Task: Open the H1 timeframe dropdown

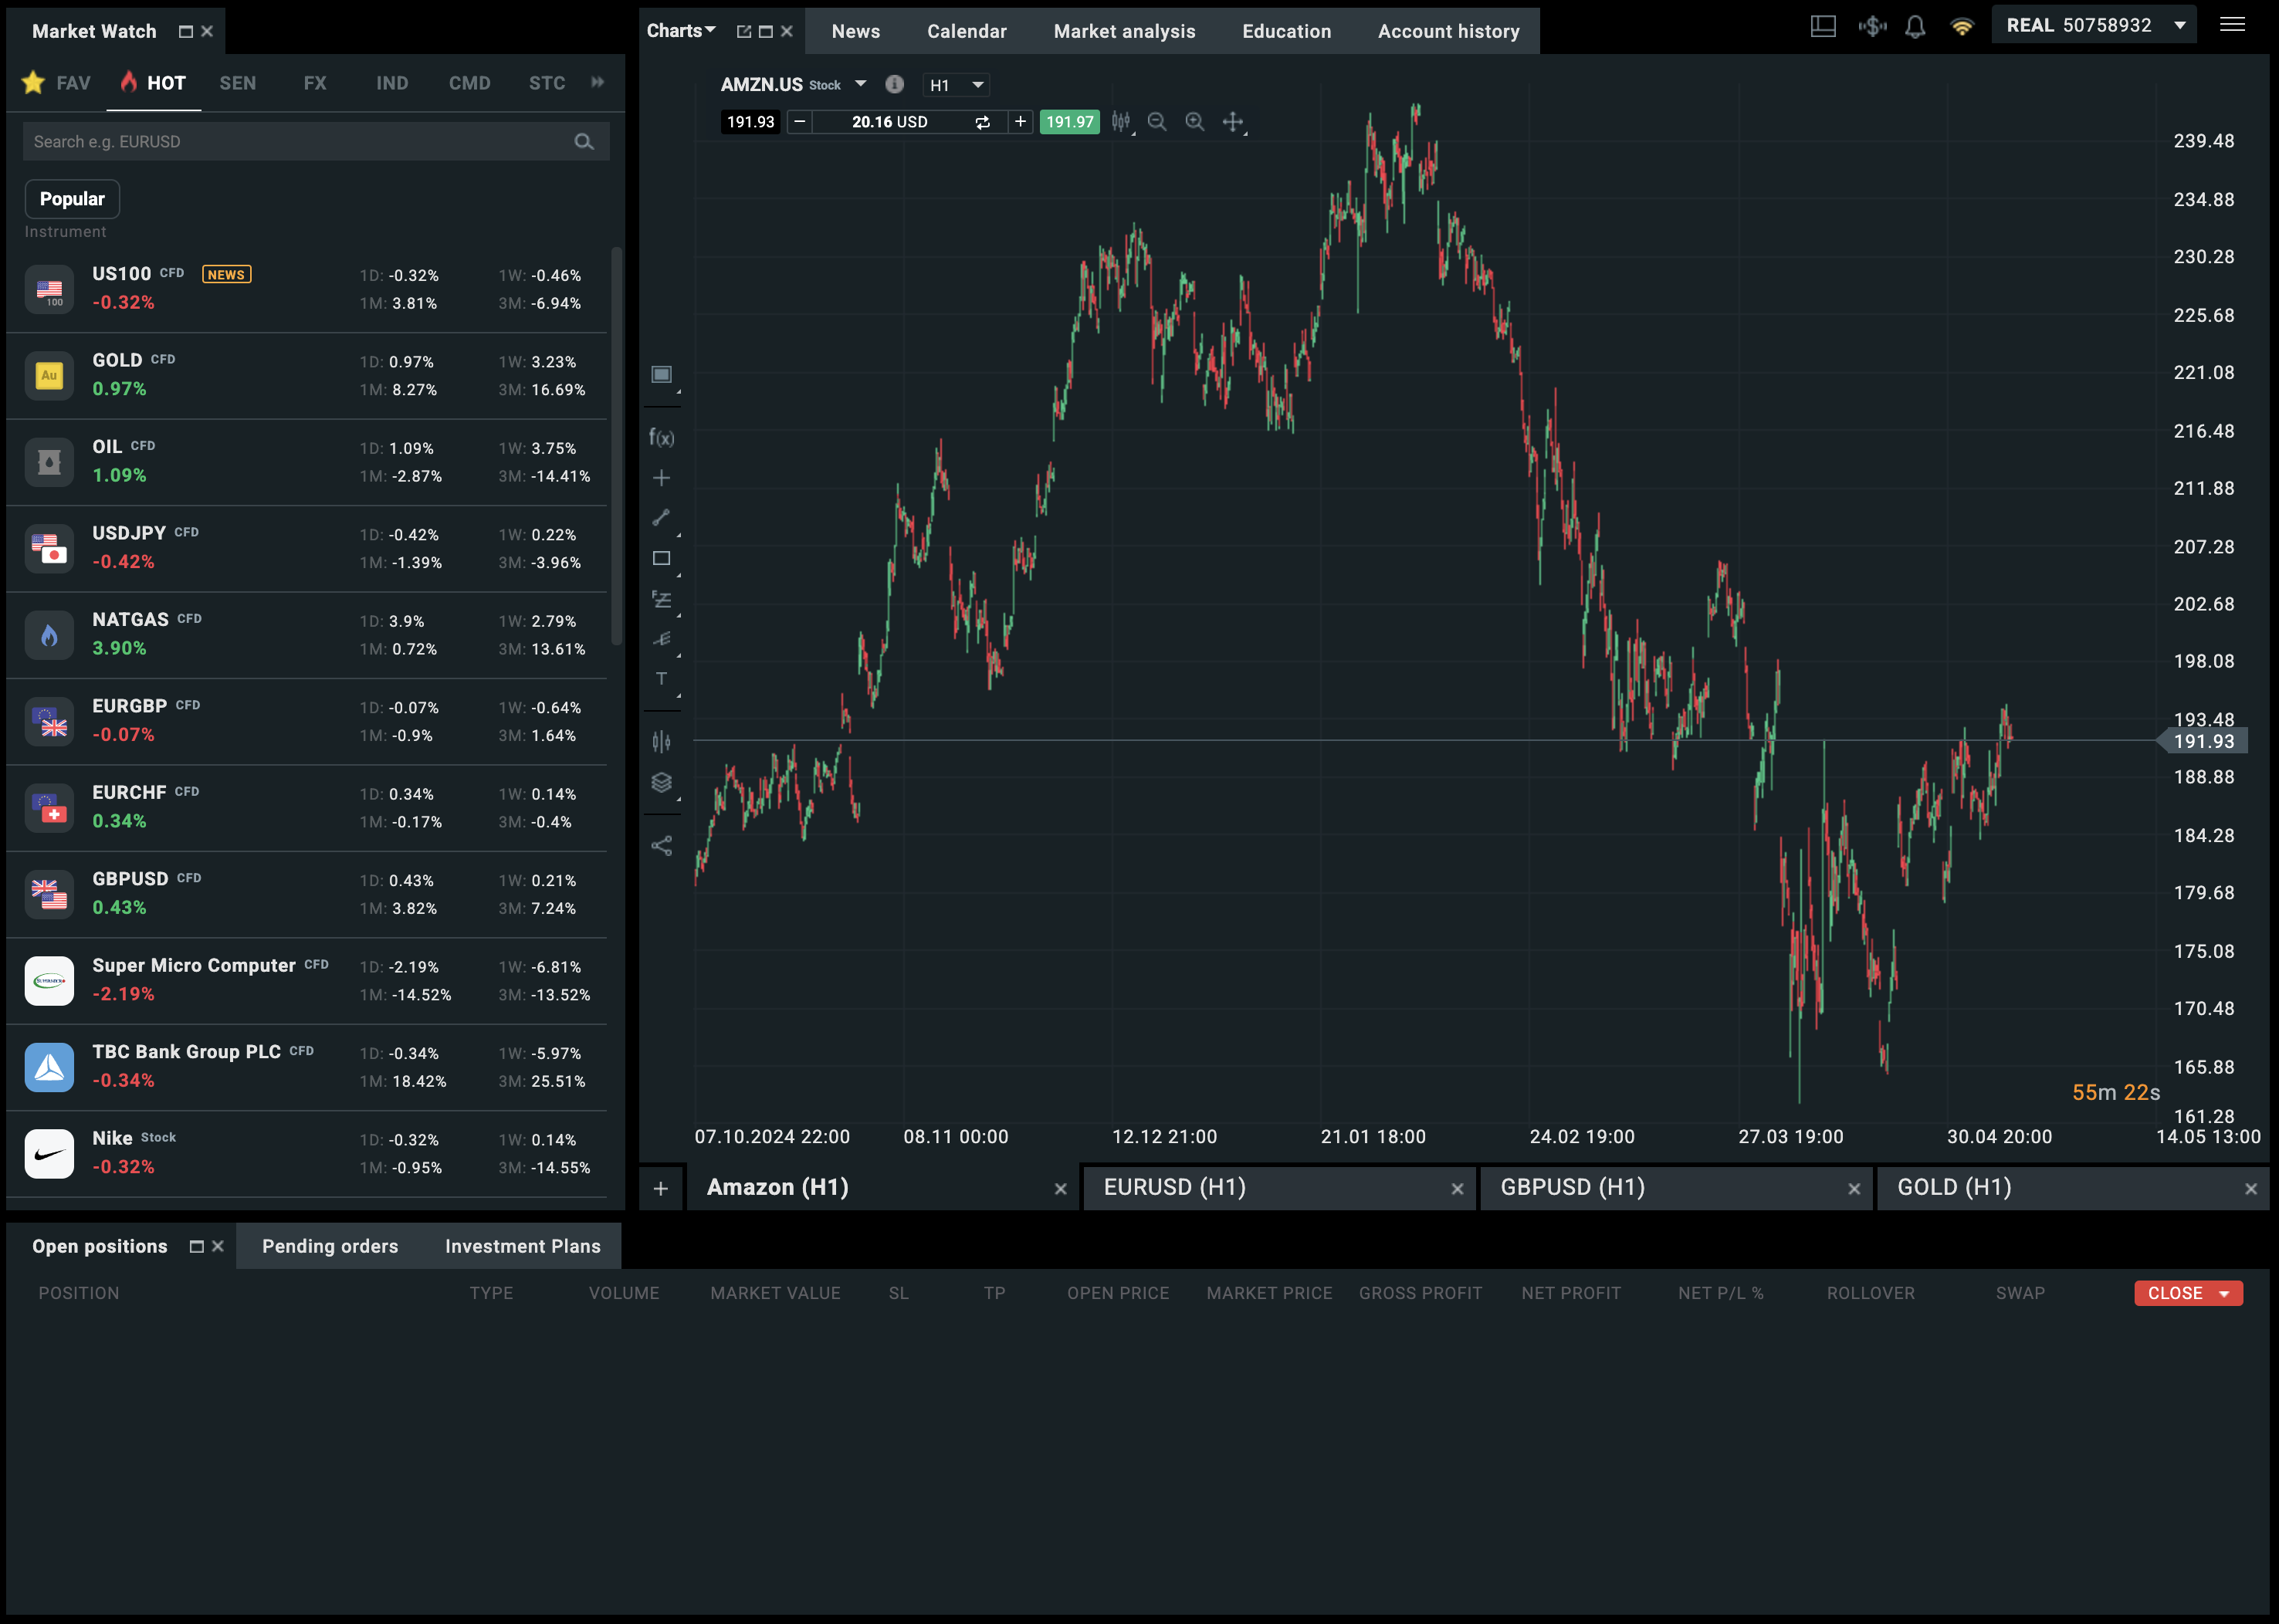Action: [955, 85]
